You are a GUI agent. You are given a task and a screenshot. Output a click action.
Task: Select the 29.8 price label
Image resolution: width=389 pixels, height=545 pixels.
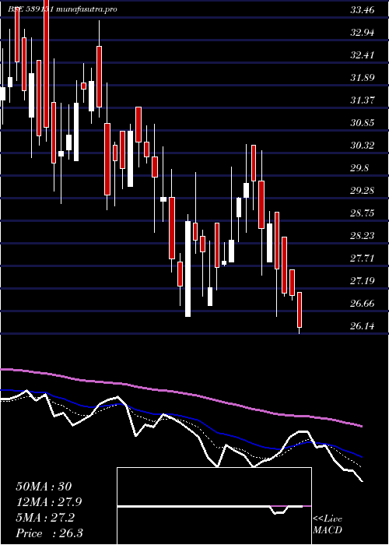click(359, 168)
